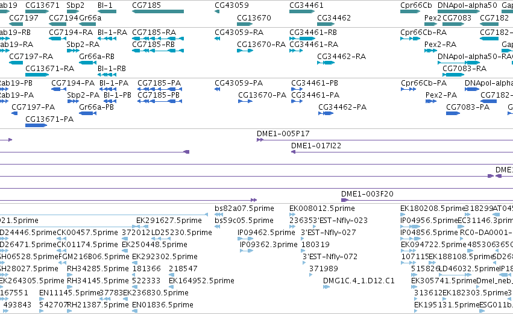The height and width of the screenshot is (314, 513).
Task: Click the 371989 EST label
Action: tap(324, 269)
